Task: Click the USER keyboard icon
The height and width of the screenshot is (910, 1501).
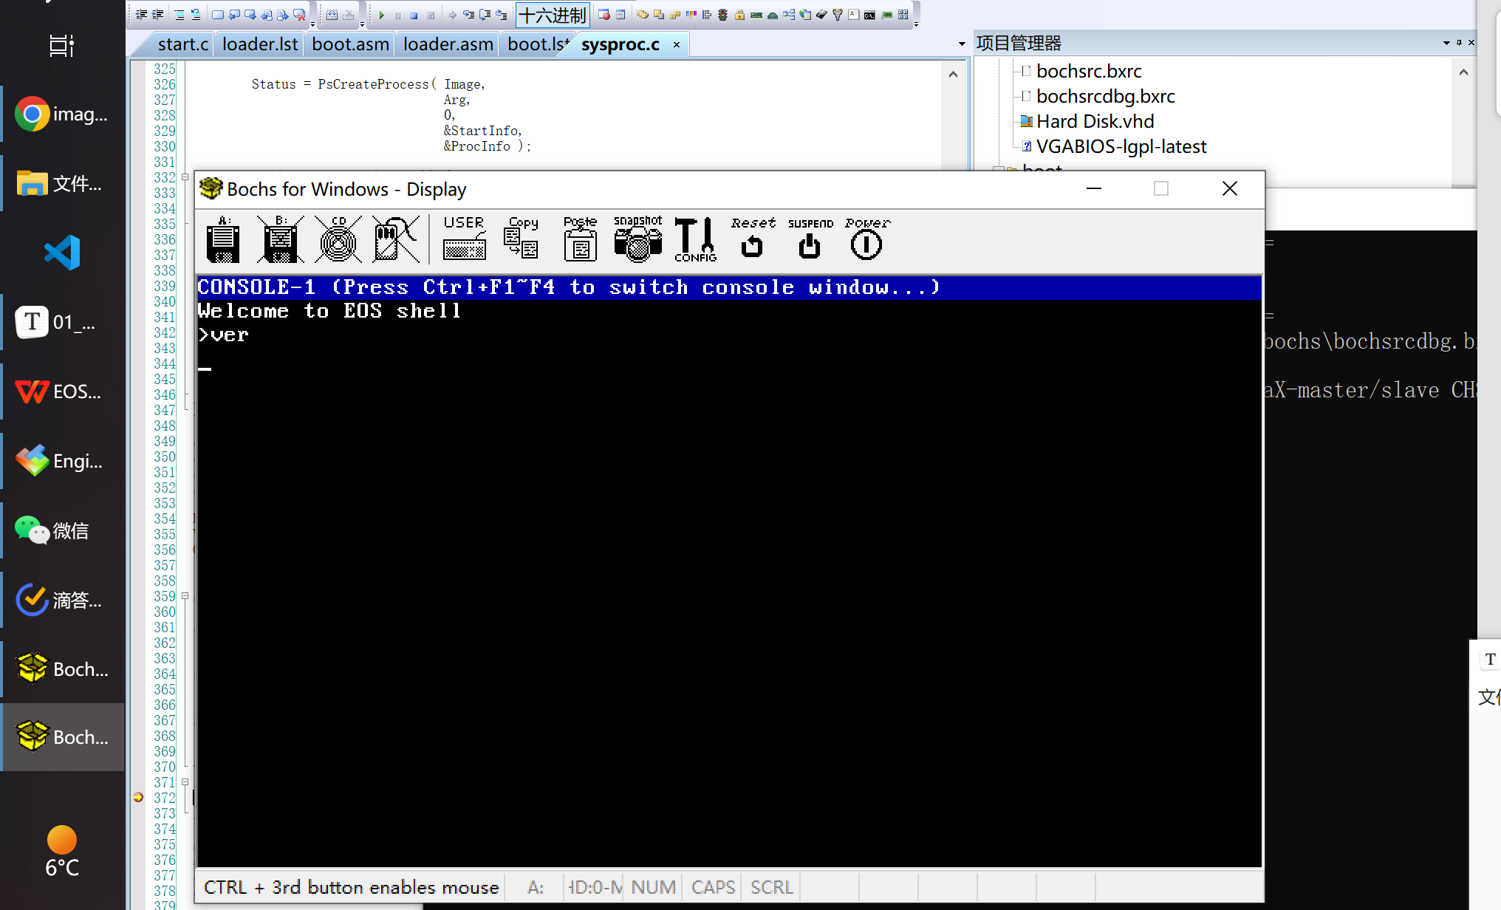Action: point(464,240)
